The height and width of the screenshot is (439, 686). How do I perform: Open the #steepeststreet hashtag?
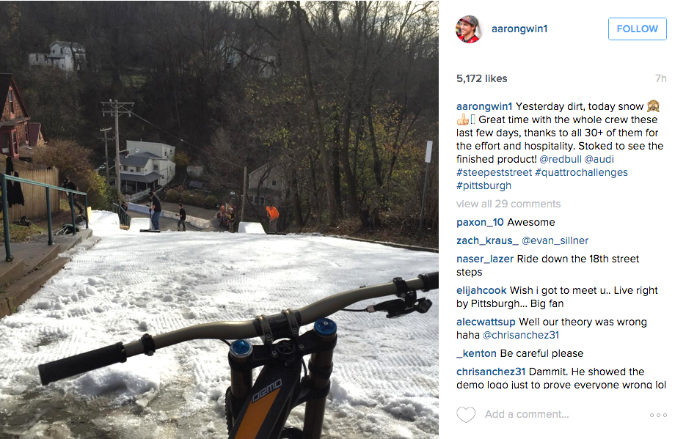[x=492, y=172]
